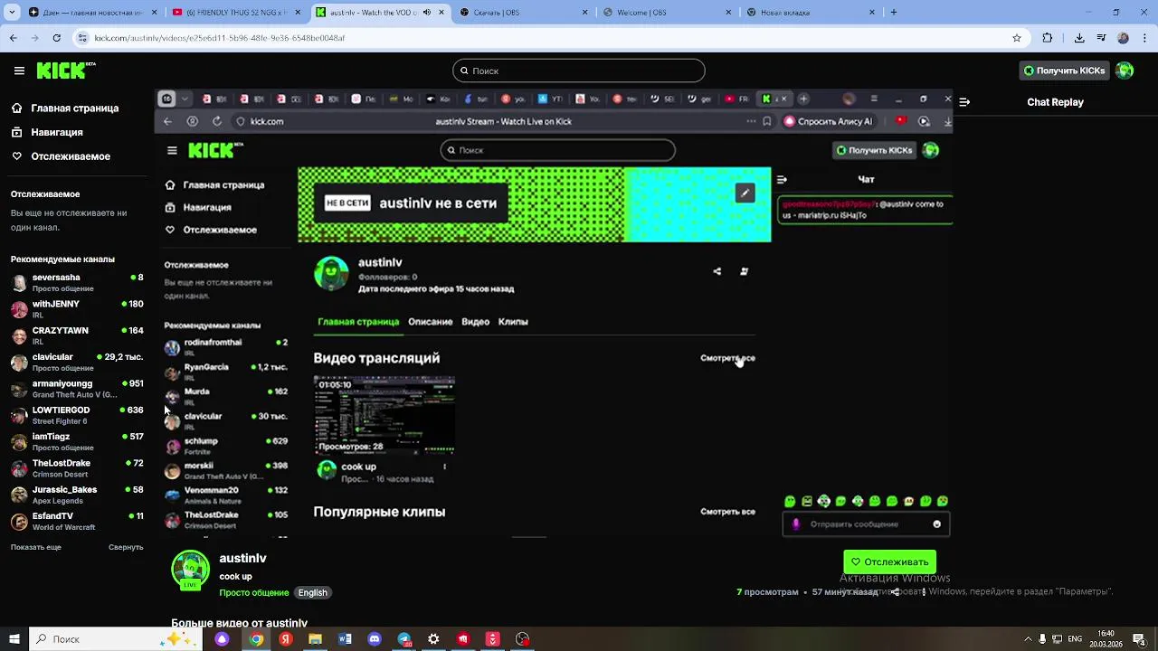The height and width of the screenshot is (651, 1158).
Task: Open Settings gear on taskbar
Action: point(433,639)
